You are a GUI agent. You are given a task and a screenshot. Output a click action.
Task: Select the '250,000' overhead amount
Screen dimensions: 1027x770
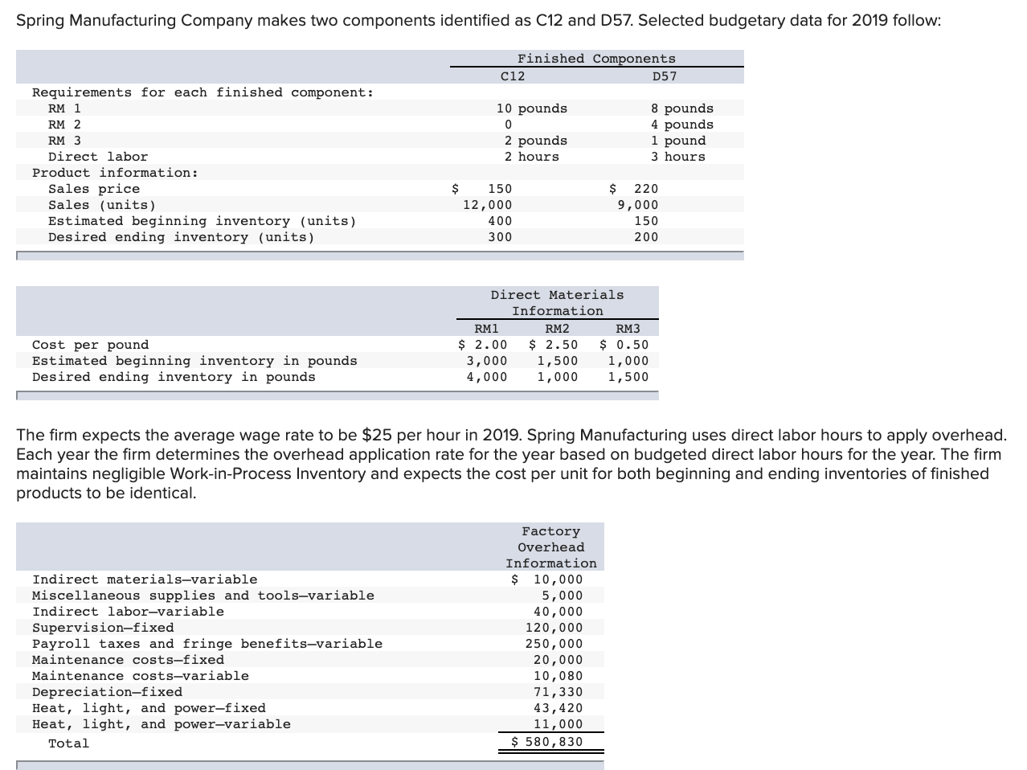(x=554, y=644)
